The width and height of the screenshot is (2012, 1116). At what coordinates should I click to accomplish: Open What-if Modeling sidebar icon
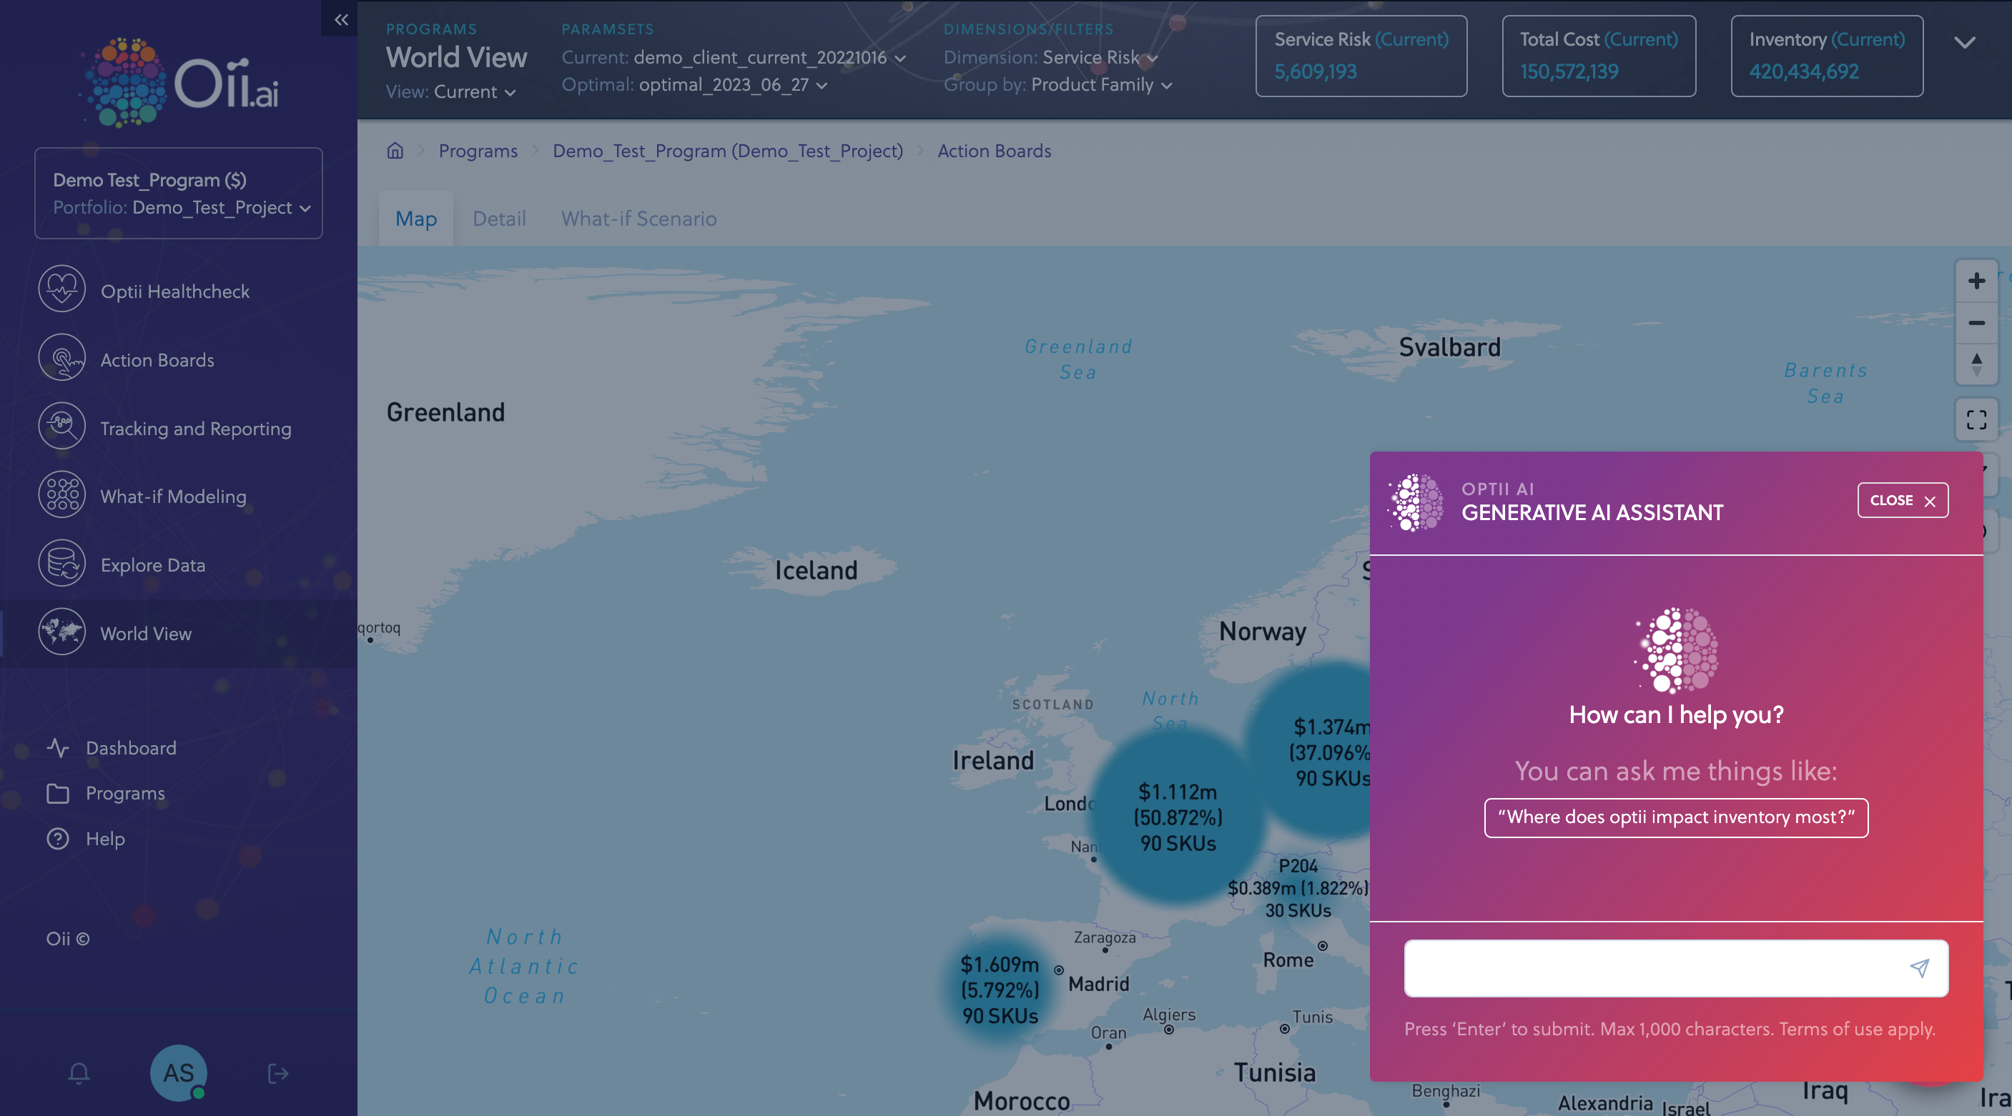[x=61, y=495]
